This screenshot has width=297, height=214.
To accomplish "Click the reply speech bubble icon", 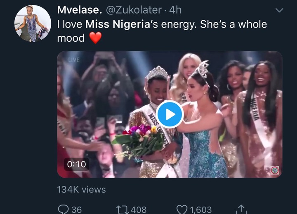I will pyautogui.click(x=63, y=209).
